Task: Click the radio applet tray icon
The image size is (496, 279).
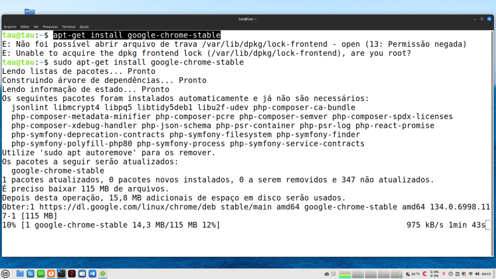Action: [x=326, y=274]
